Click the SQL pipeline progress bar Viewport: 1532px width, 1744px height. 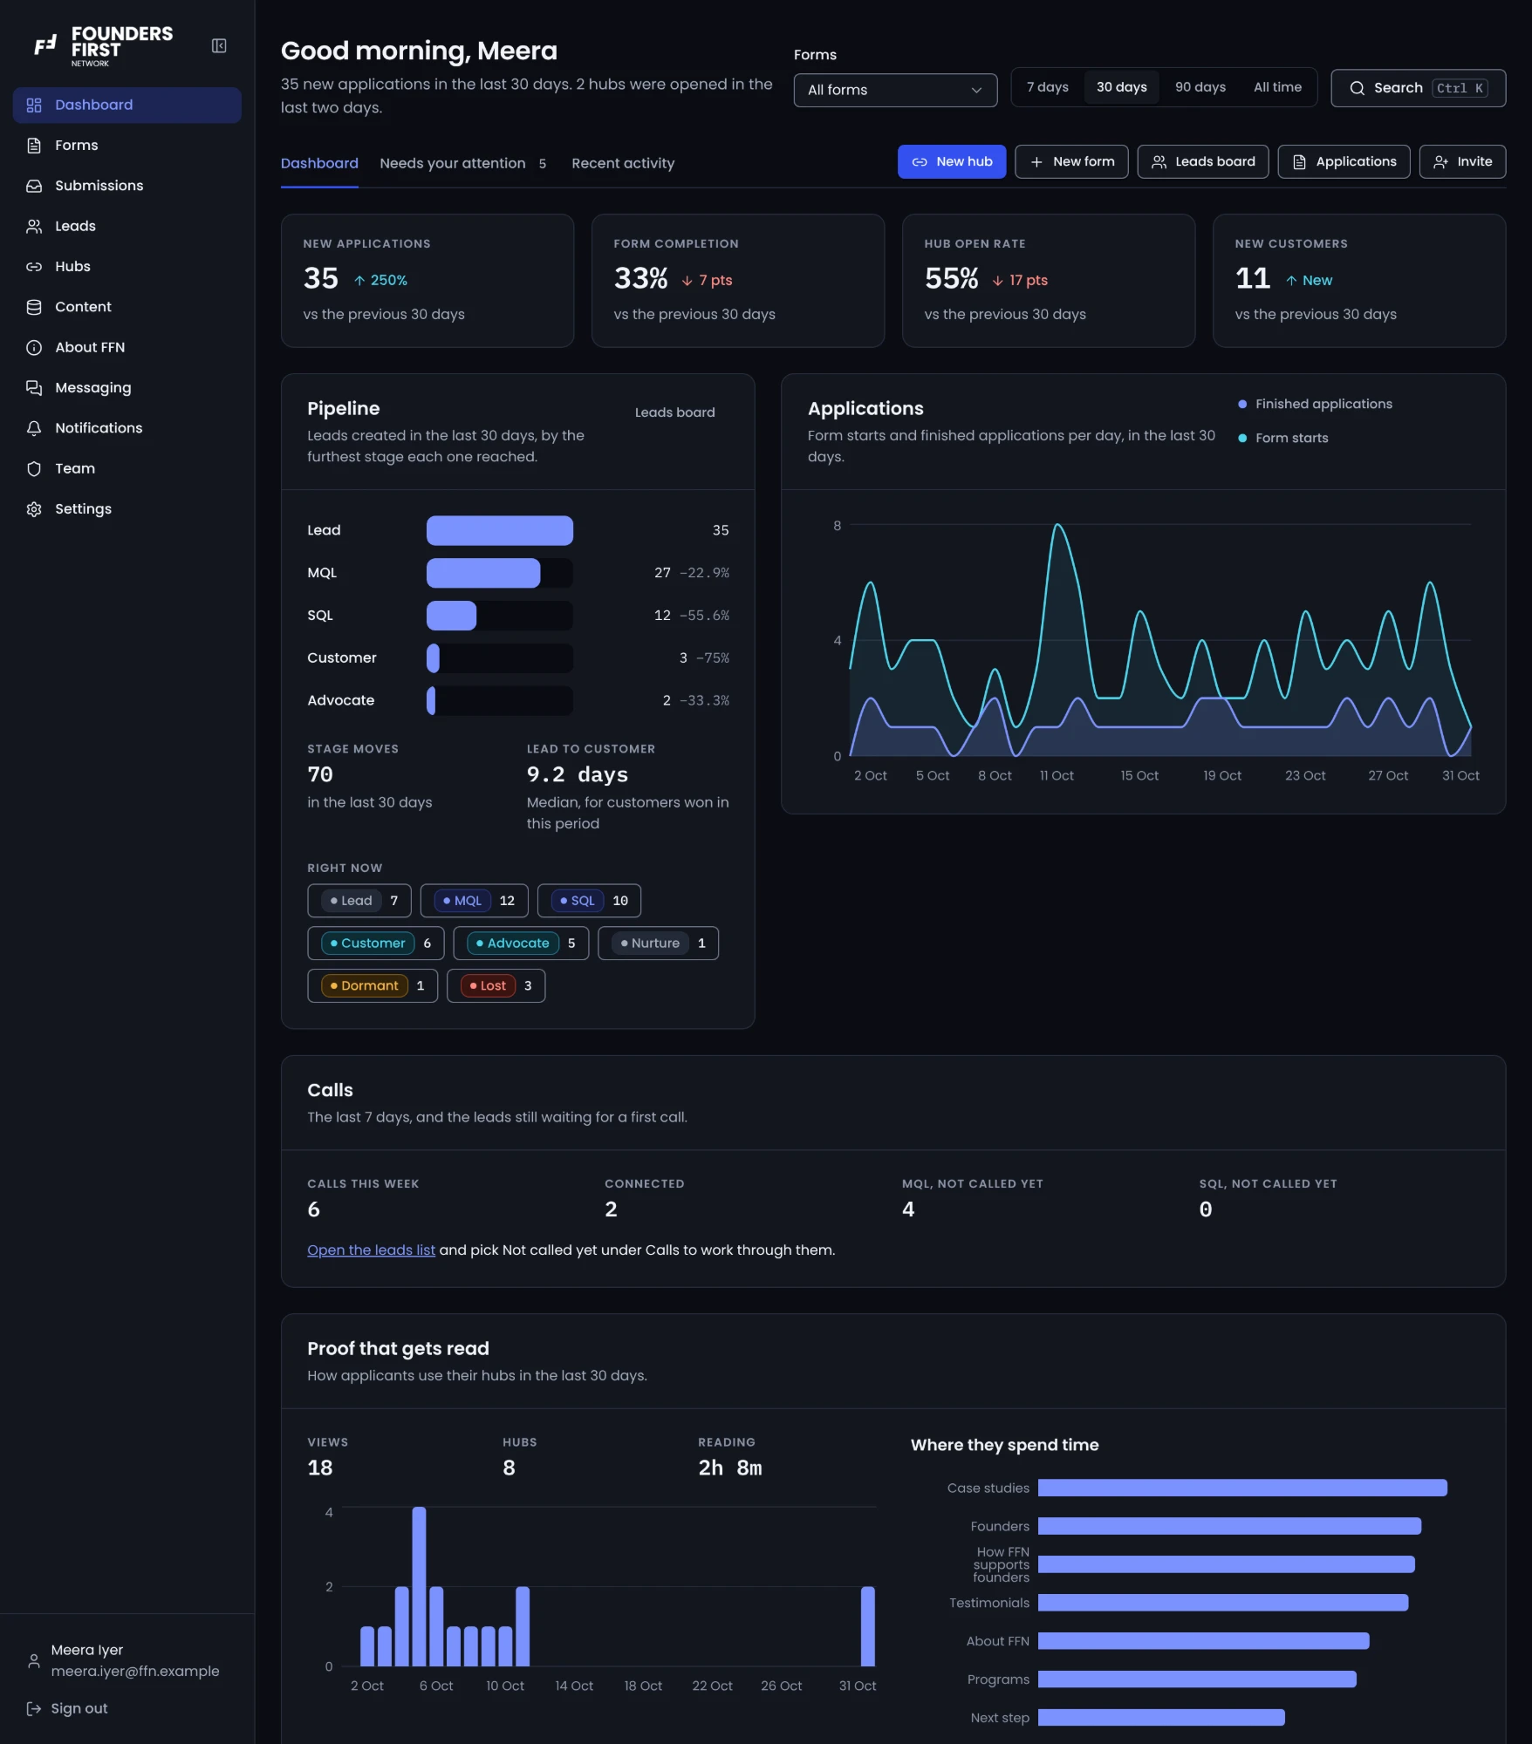(x=500, y=617)
